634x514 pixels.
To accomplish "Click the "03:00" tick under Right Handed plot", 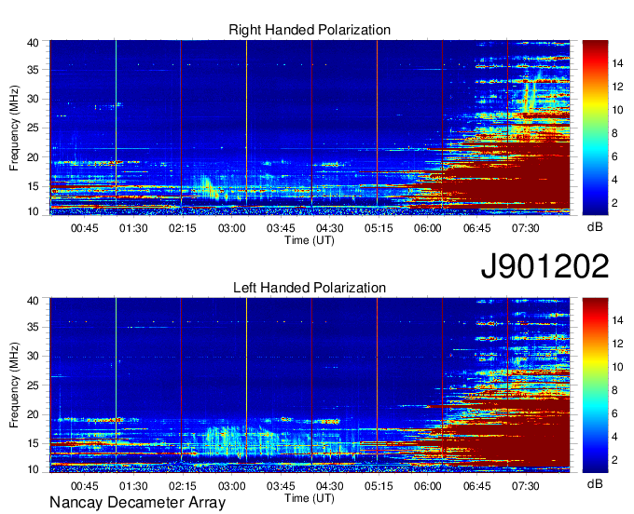I will tap(231, 228).
